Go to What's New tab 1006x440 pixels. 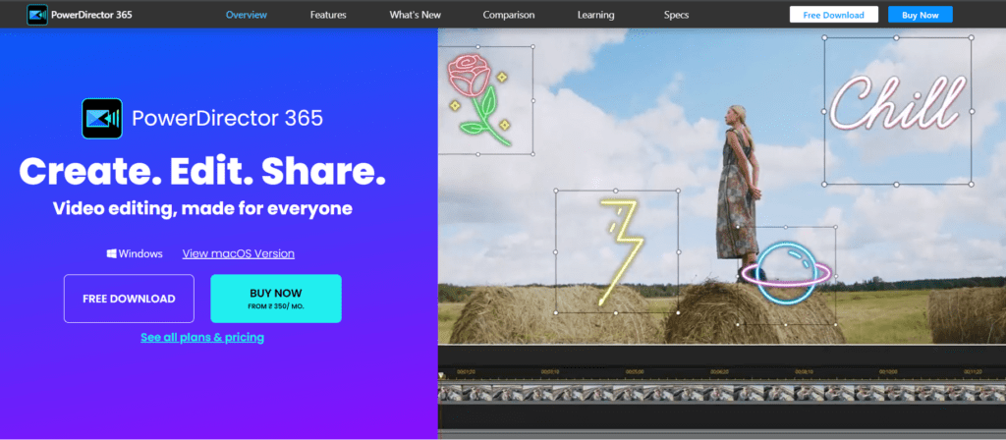pos(416,15)
